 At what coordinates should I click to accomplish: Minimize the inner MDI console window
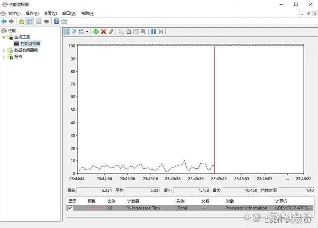(x=302, y=14)
